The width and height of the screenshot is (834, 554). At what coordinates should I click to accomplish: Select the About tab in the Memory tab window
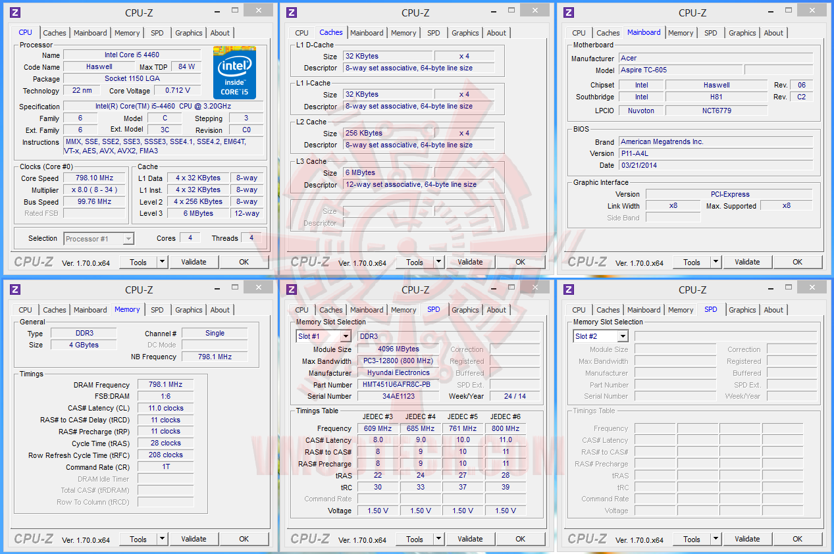point(220,310)
